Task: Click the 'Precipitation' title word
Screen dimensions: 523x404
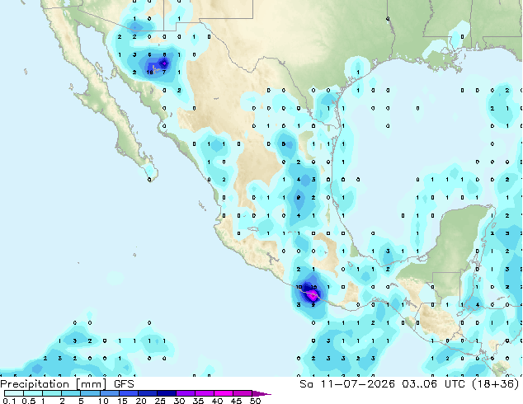Action: [35, 384]
